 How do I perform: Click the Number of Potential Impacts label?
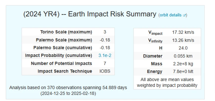61,63
